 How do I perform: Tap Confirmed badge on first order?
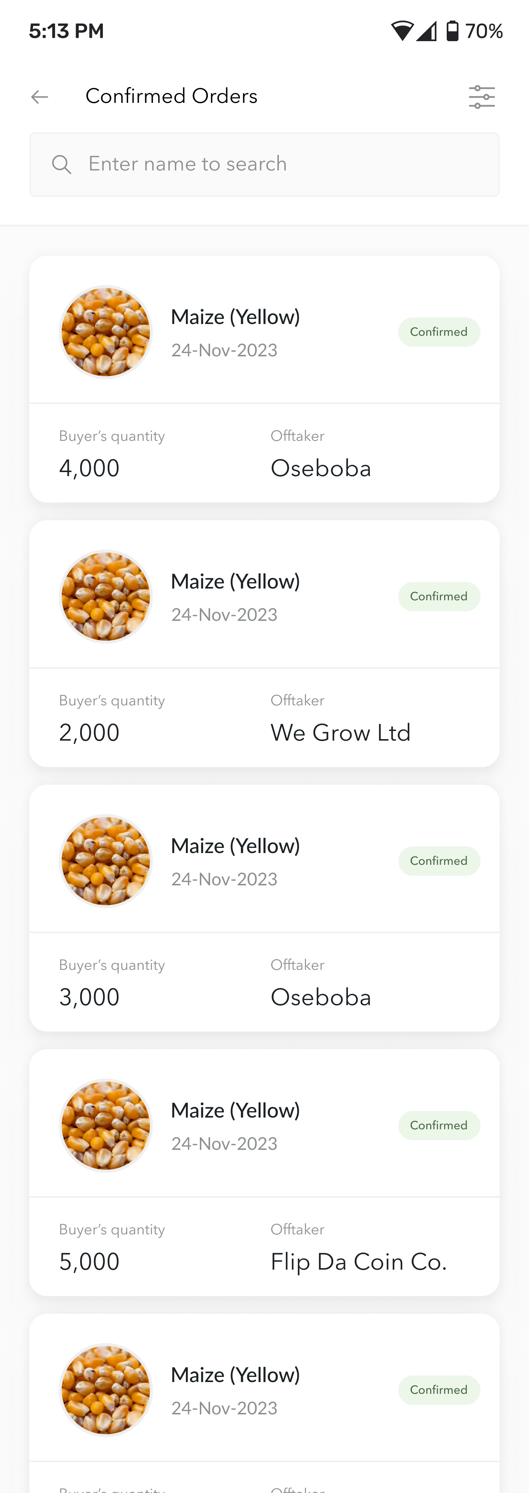click(x=439, y=332)
